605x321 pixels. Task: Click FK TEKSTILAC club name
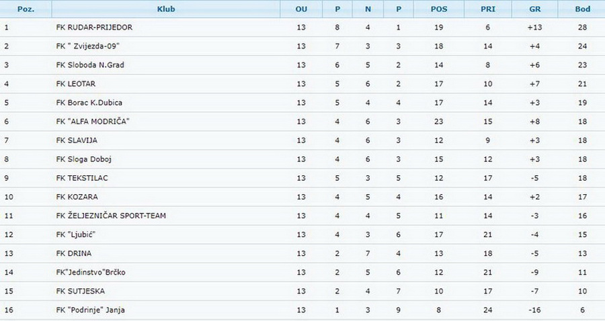tap(82, 179)
